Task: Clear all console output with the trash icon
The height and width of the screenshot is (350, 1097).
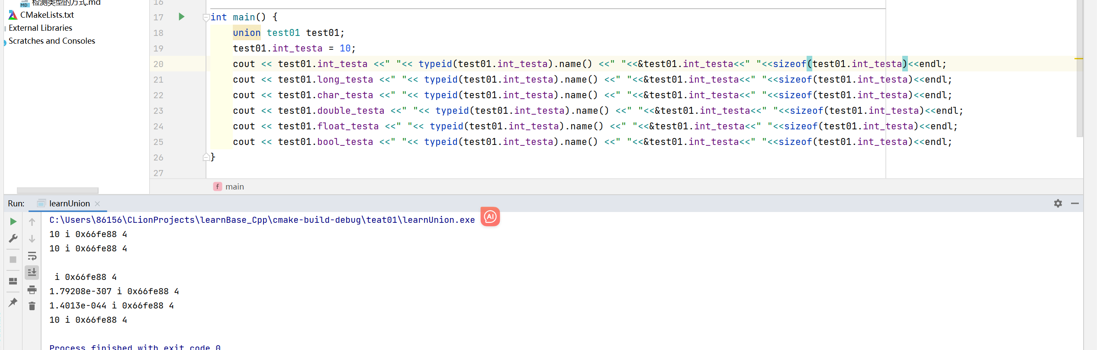Action: click(x=32, y=306)
